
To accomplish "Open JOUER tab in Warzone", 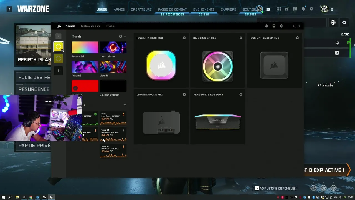I will (102, 9).
